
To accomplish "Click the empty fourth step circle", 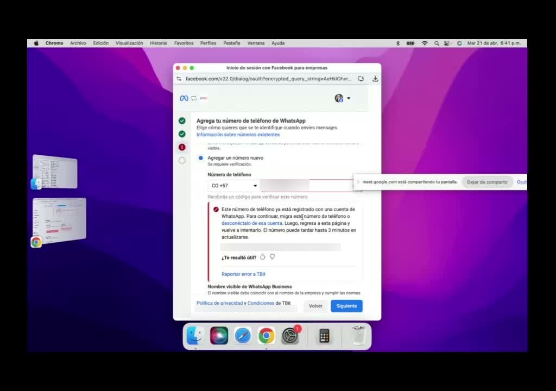I will coord(182,160).
